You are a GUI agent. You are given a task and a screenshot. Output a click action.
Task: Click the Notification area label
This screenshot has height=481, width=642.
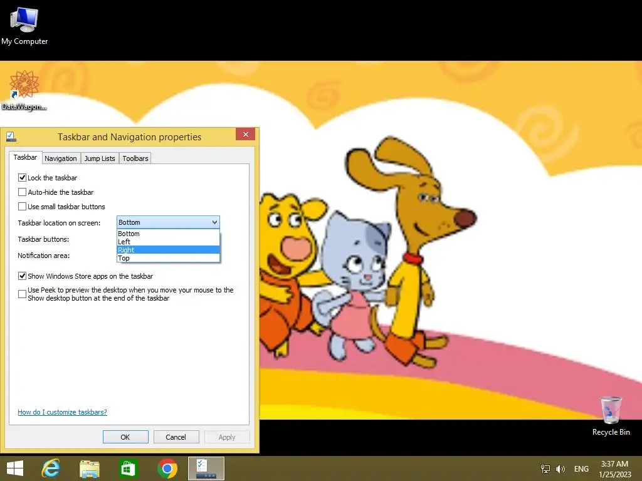pos(43,256)
